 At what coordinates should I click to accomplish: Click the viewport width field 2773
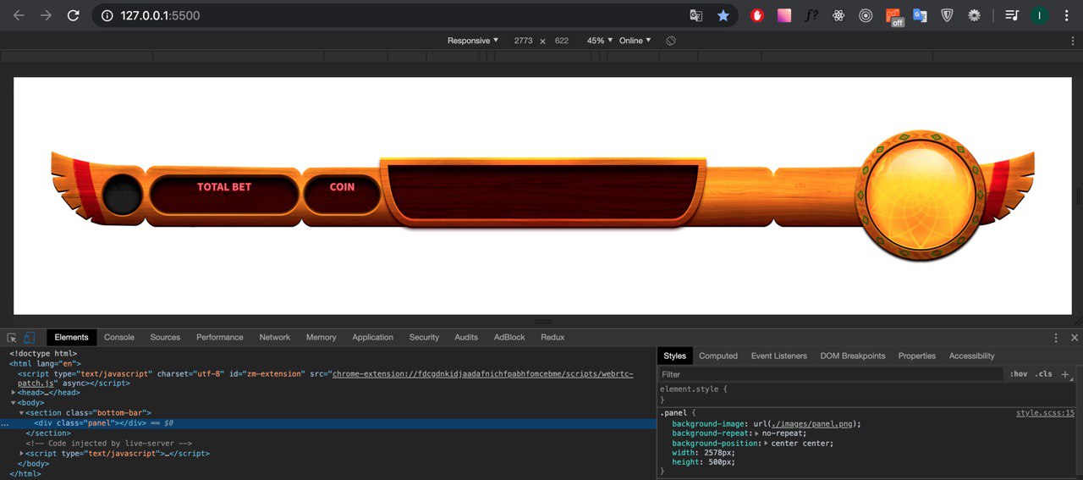tap(524, 41)
